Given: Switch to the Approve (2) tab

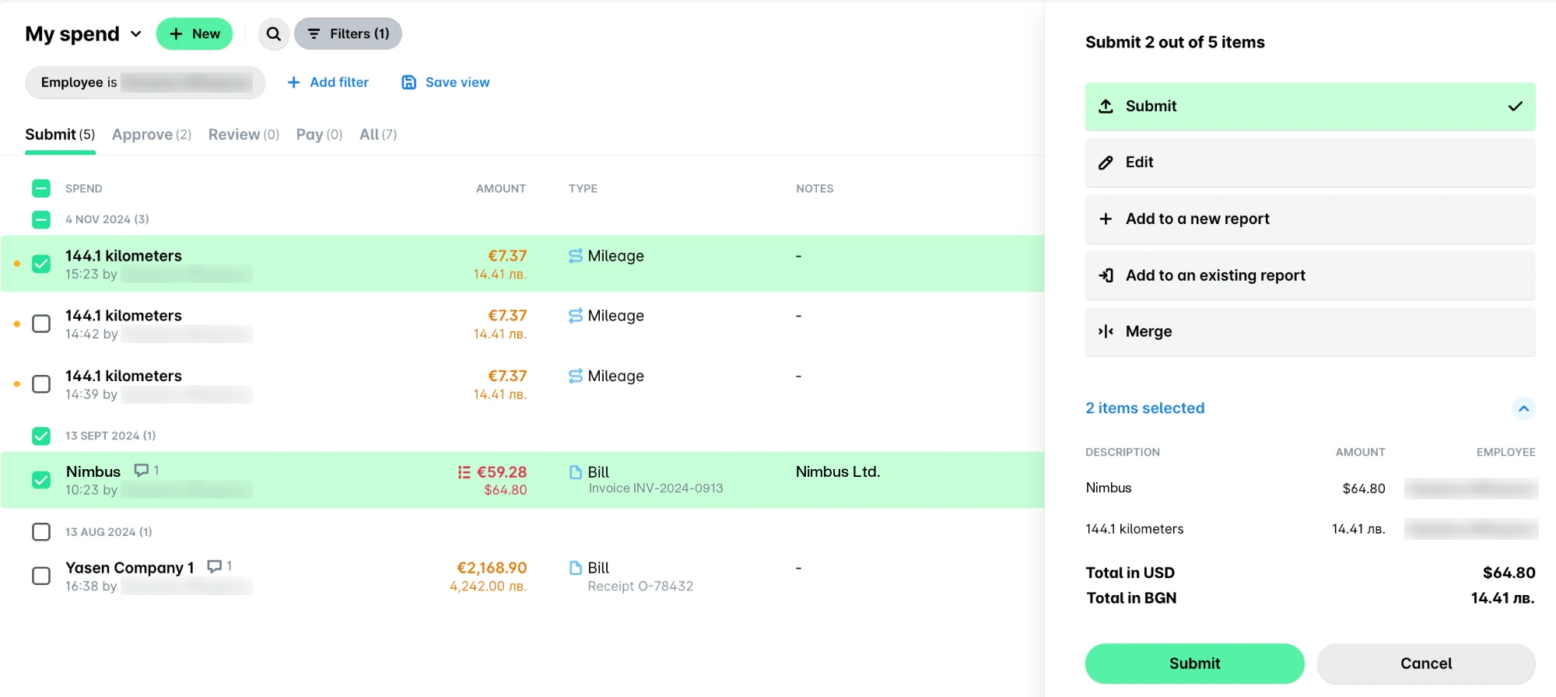Looking at the screenshot, I should [x=152, y=135].
